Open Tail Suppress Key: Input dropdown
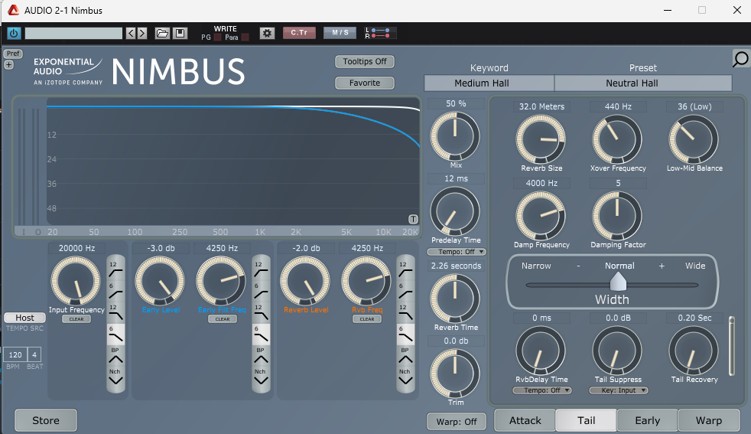 click(619, 390)
